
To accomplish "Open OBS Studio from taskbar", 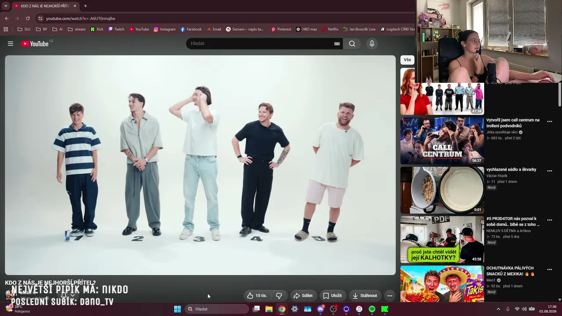I will point(333,309).
